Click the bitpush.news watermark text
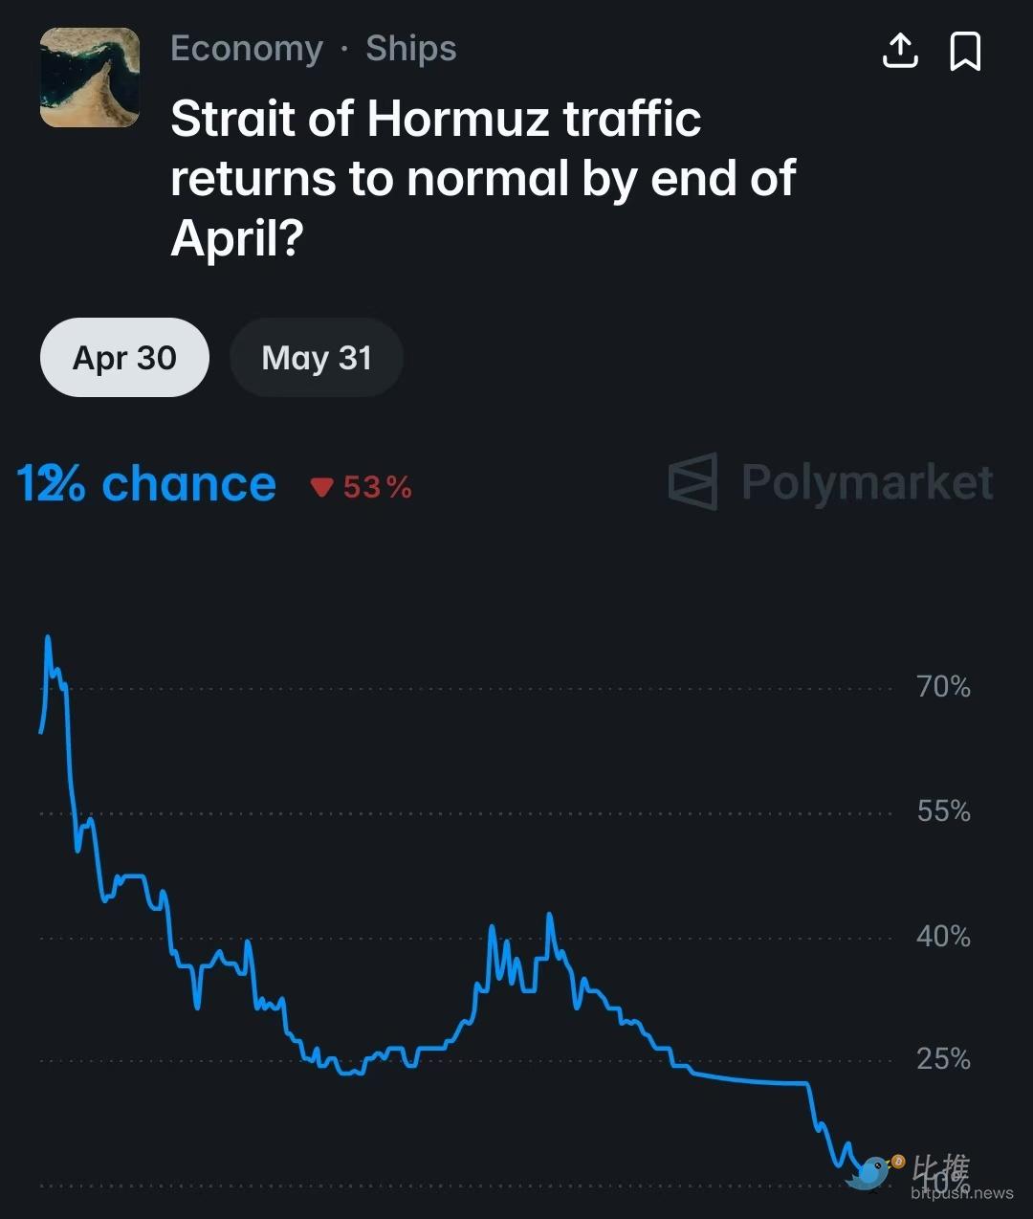 [x=961, y=1193]
